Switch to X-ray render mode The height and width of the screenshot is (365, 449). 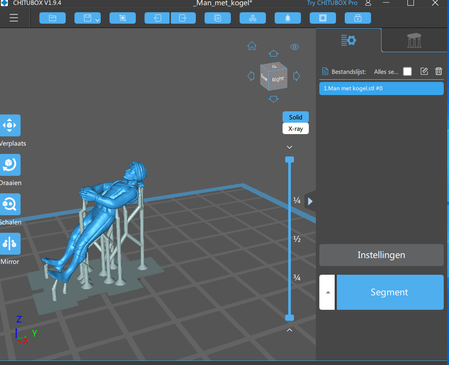[296, 129]
